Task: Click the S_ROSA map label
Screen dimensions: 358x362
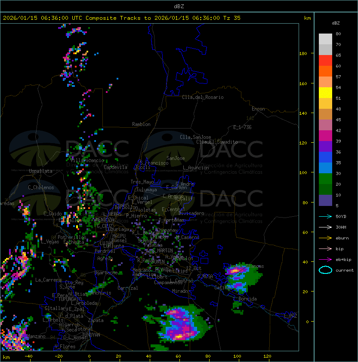Action: pyautogui.click(x=205, y=276)
